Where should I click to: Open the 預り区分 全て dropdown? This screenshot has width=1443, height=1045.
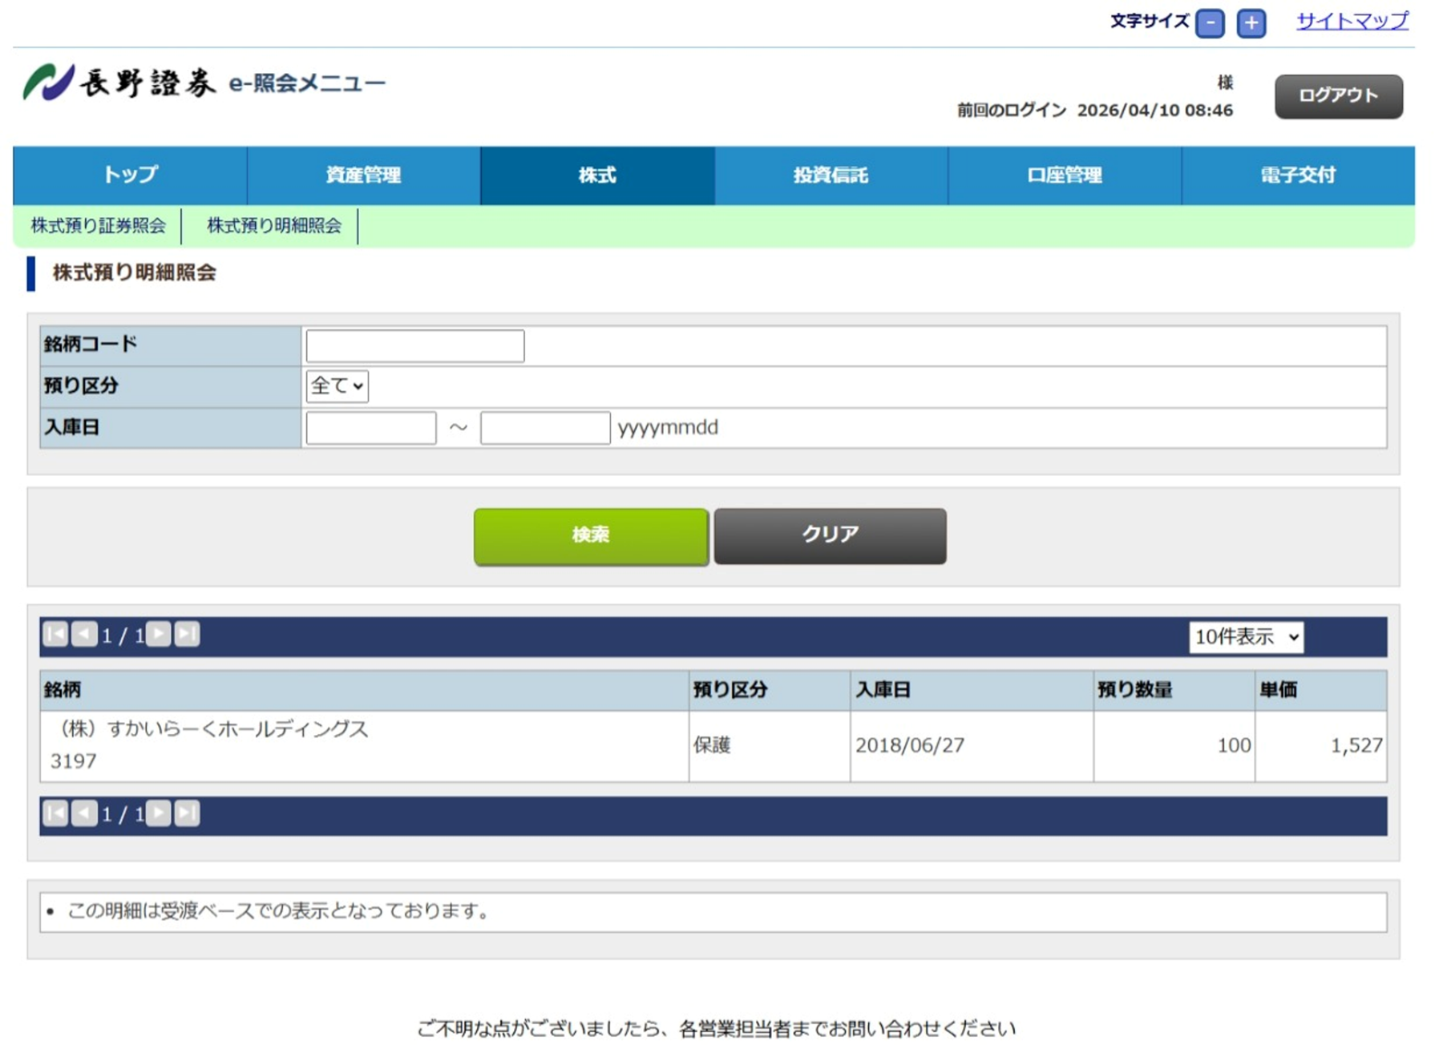(x=337, y=386)
